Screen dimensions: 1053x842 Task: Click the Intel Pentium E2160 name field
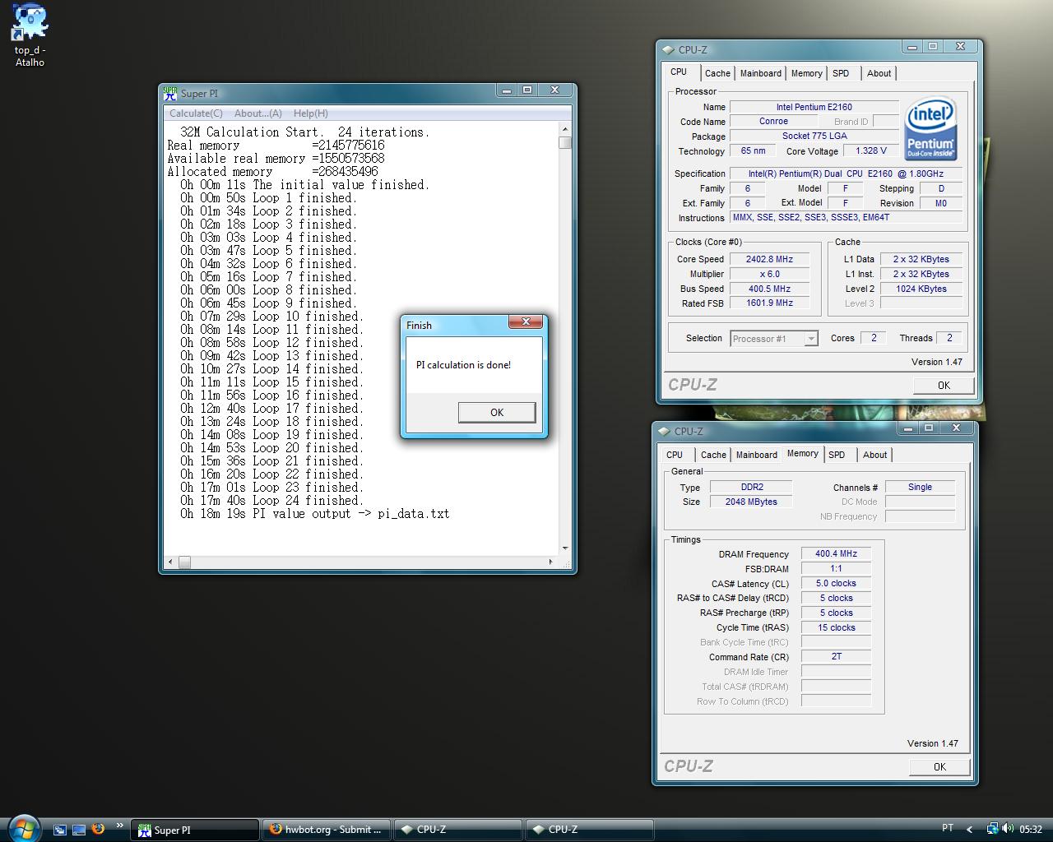814,107
